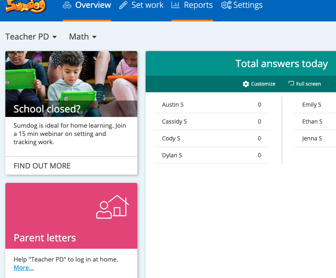Expand the Teacher PD class dropdown
Screen dimensions: 336x278
31,37
